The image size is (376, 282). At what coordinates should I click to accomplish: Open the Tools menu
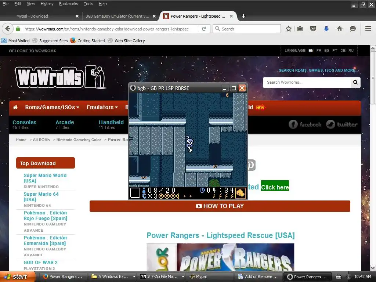pyautogui.click(x=88, y=4)
